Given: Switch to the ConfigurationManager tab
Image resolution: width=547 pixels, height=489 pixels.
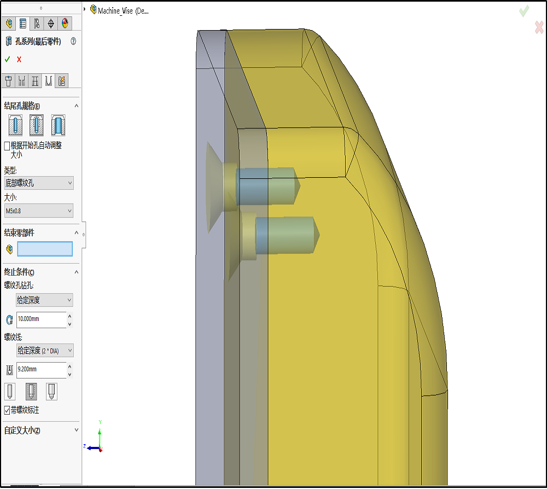Looking at the screenshot, I should (37, 23).
